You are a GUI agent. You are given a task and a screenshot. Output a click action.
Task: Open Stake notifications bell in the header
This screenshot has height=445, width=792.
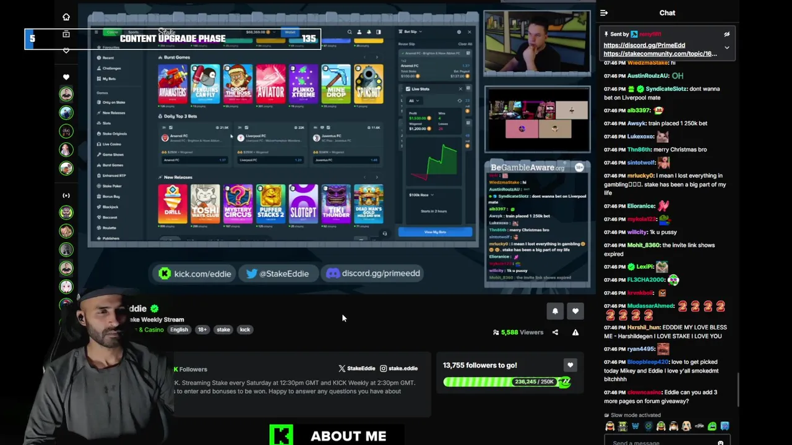point(369,32)
